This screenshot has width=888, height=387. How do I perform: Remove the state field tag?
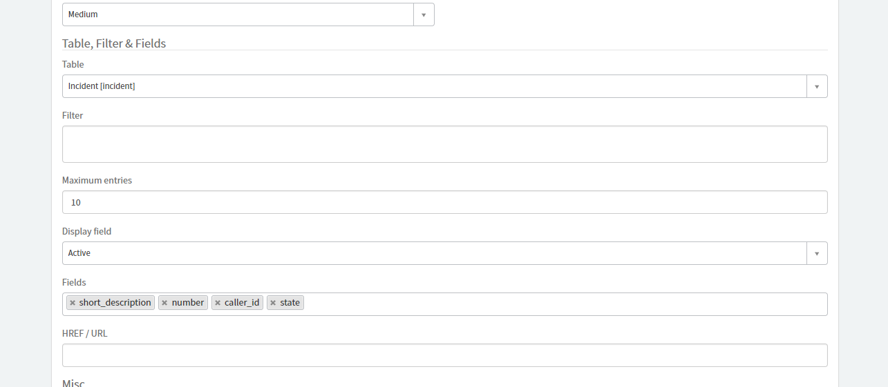pos(273,303)
